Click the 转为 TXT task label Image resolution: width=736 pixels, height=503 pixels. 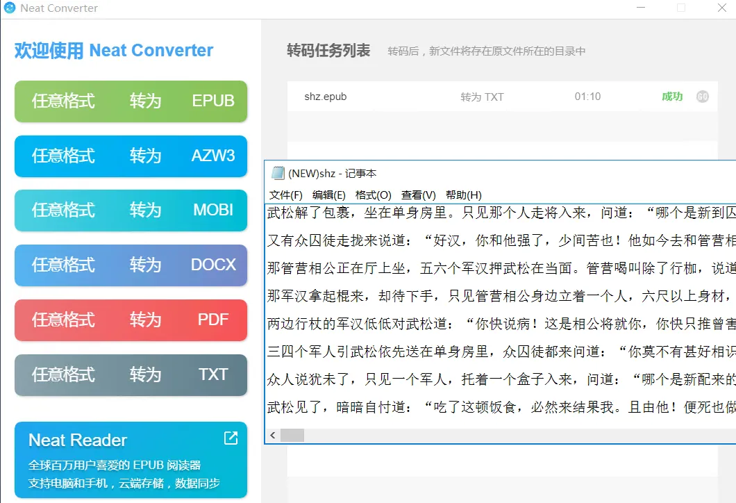point(482,97)
